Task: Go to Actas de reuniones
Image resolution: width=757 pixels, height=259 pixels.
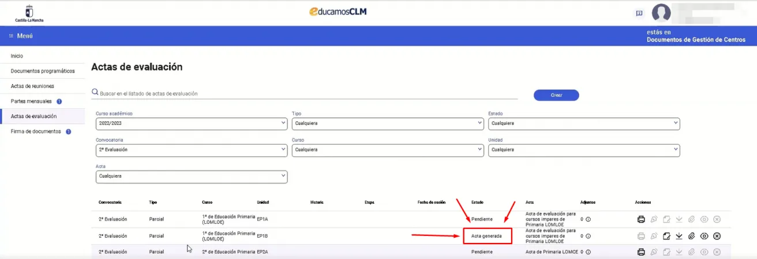Action: 32,86
